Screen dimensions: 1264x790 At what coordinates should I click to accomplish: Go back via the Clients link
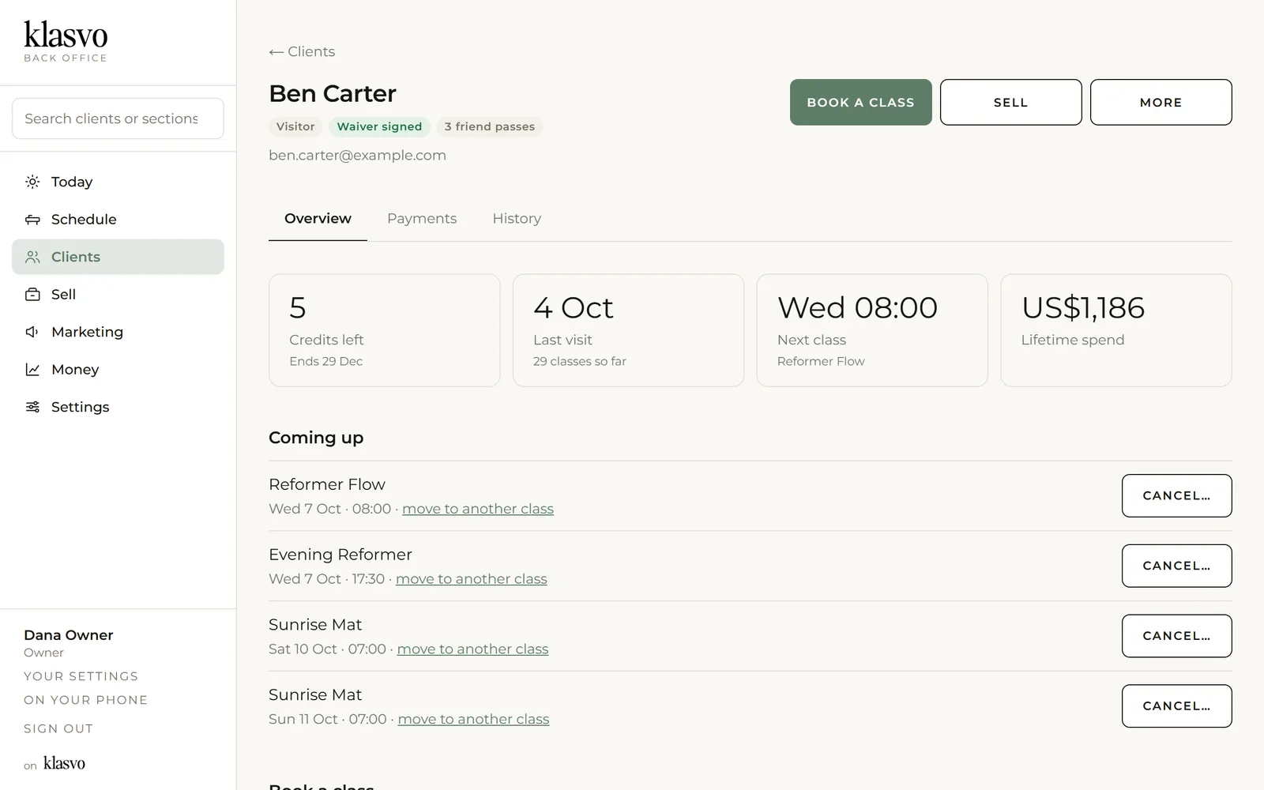coord(302,51)
